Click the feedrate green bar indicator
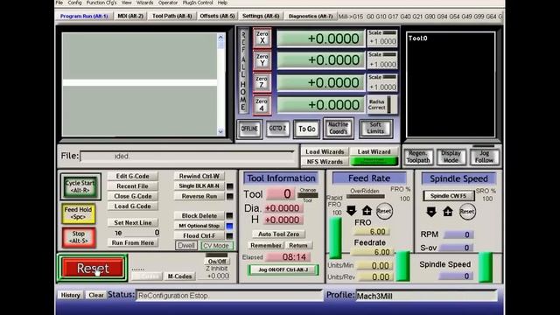560x315 pixels. click(x=402, y=266)
